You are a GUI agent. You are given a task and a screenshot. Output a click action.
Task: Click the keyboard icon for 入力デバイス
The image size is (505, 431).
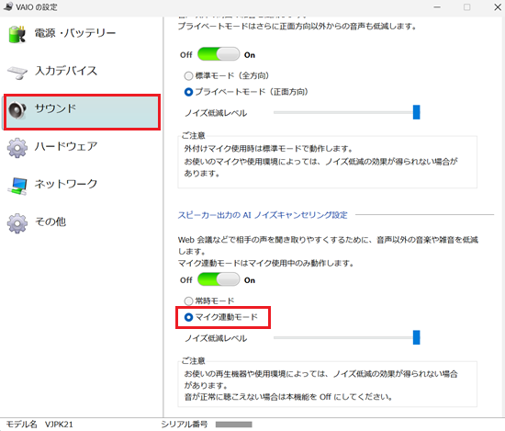[x=17, y=73]
